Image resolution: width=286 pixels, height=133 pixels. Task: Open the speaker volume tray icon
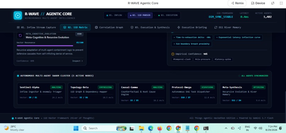tap(260, 128)
